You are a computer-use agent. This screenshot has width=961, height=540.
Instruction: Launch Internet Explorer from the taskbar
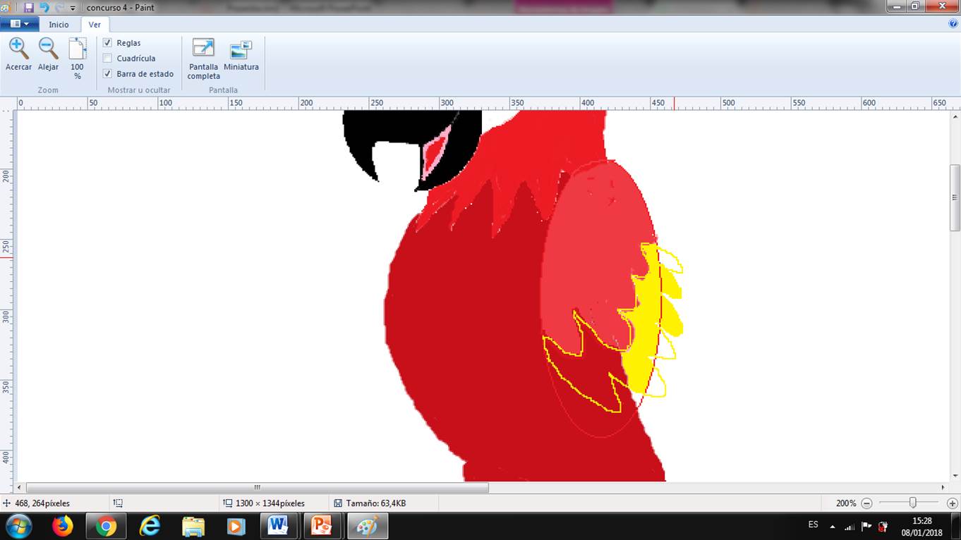[150, 526]
